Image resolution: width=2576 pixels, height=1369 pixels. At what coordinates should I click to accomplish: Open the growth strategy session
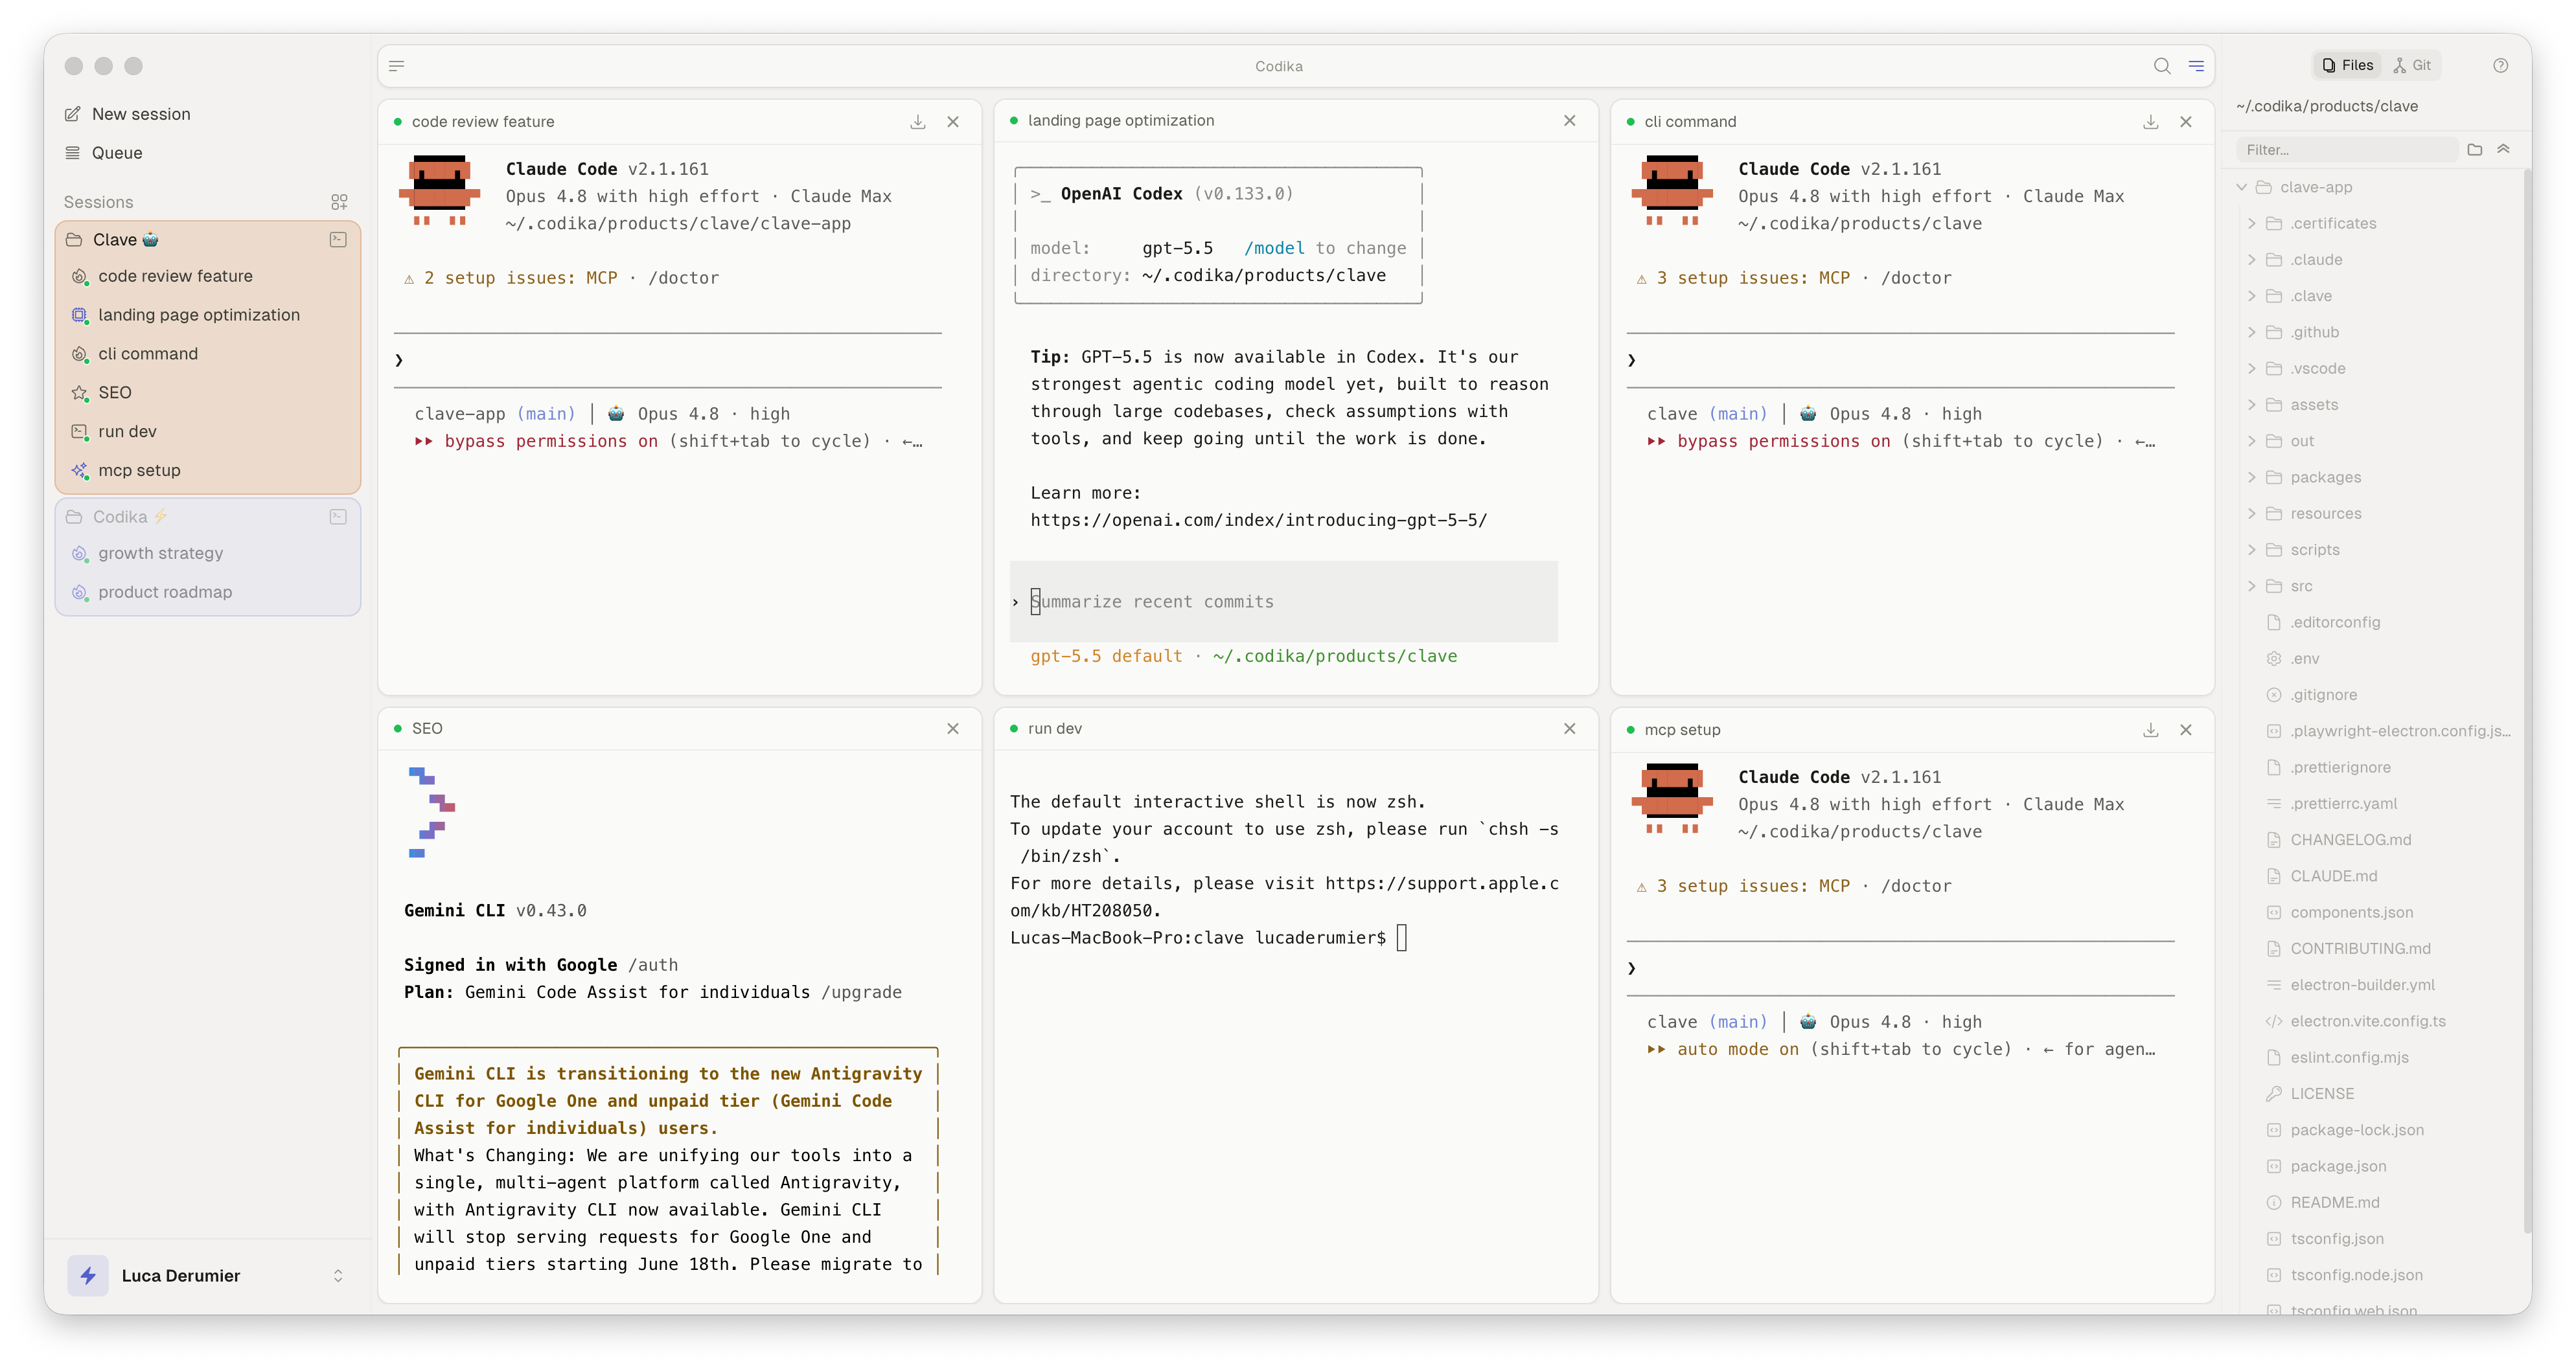point(208,554)
